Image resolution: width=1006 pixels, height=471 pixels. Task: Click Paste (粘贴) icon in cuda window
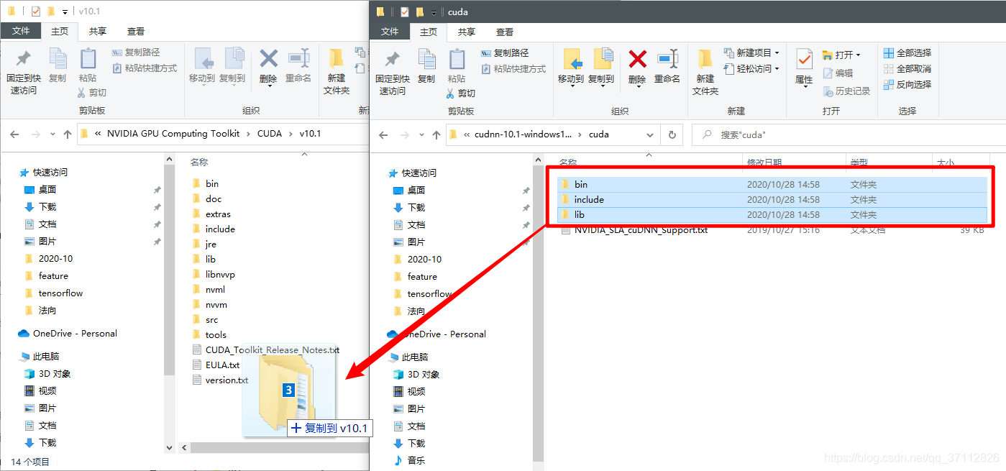[457, 66]
